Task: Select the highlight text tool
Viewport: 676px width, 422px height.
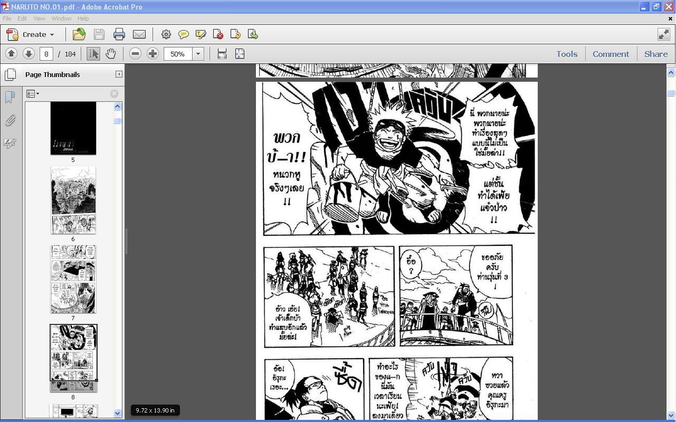Action: click(x=201, y=34)
